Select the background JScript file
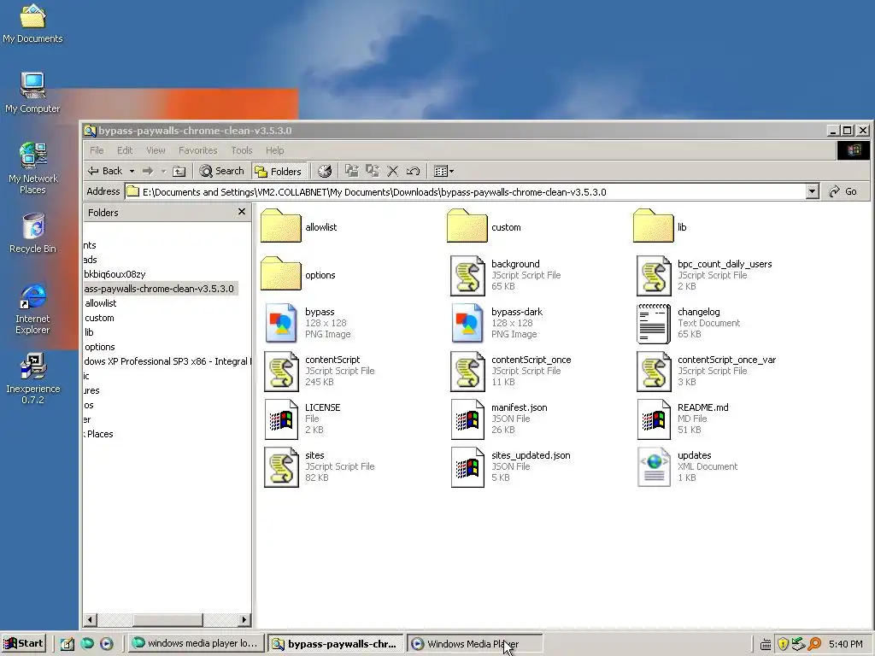This screenshot has width=875, height=656. coord(467,276)
